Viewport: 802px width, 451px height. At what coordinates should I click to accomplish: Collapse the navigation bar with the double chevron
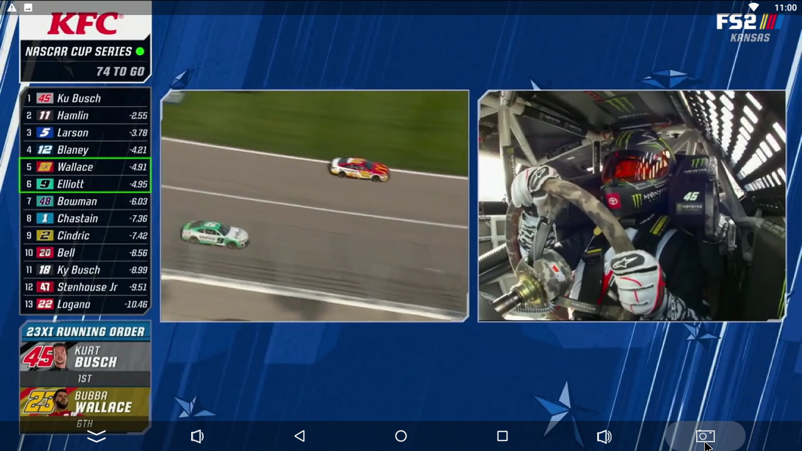coord(96,437)
